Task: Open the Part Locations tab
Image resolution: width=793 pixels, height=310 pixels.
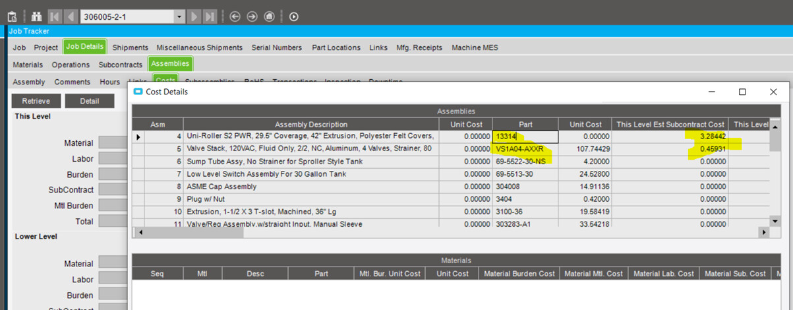Action: (x=336, y=47)
